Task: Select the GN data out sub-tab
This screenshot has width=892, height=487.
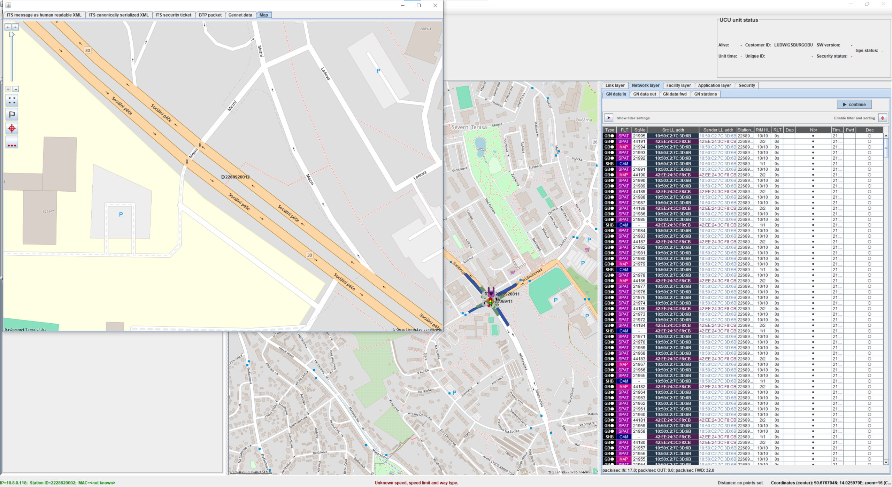Action: 644,94
